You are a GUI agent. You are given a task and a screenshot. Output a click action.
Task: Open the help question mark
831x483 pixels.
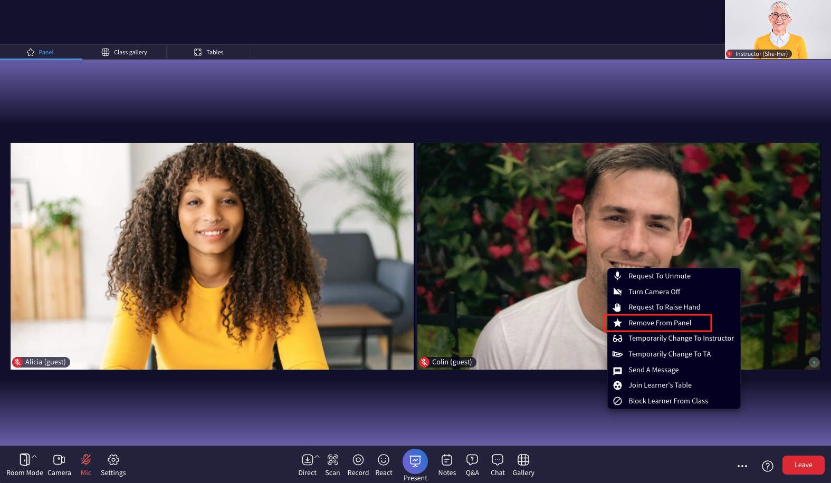pyautogui.click(x=768, y=466)
